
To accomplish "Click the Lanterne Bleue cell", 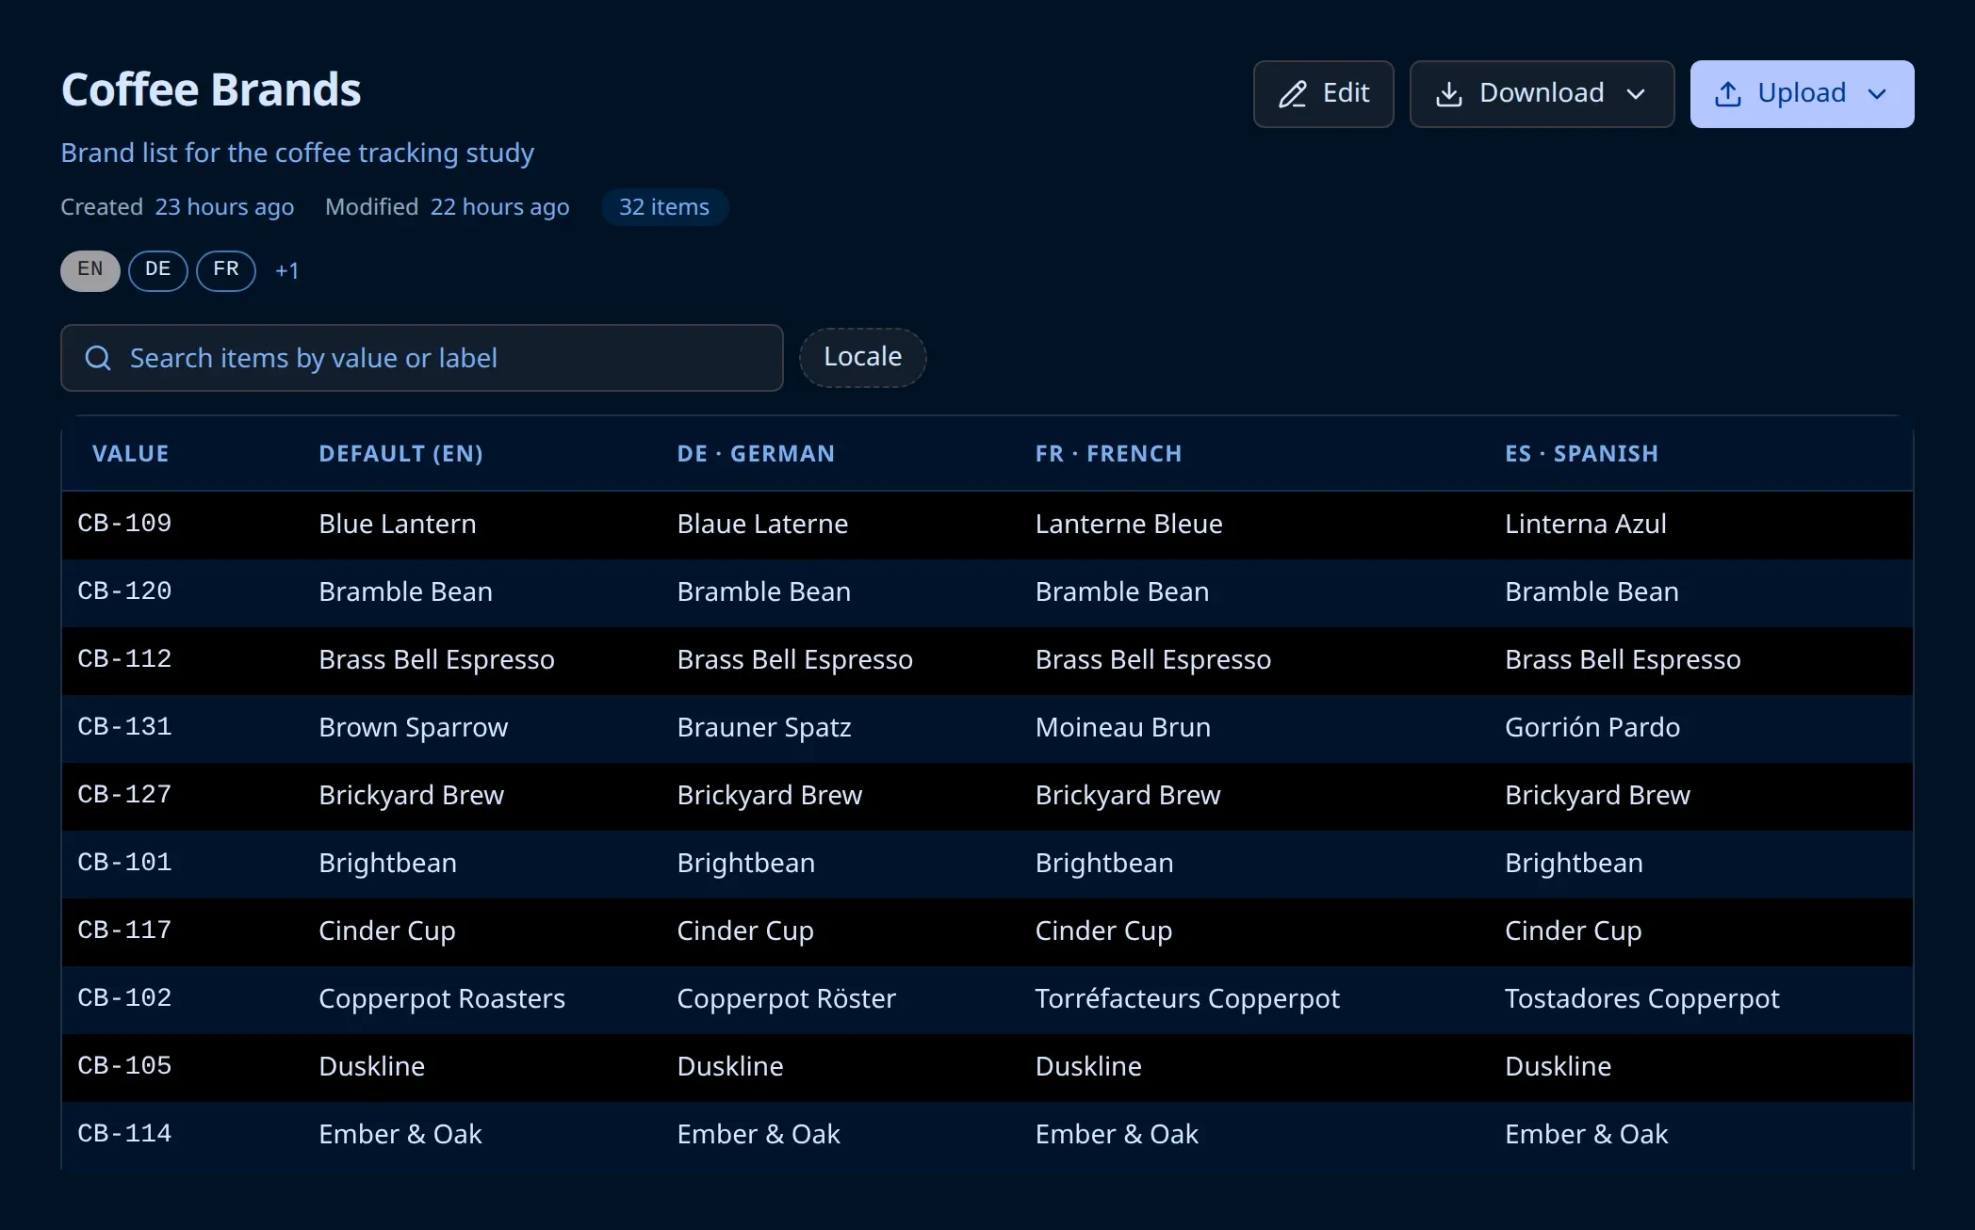I will tap(1129, 524).
